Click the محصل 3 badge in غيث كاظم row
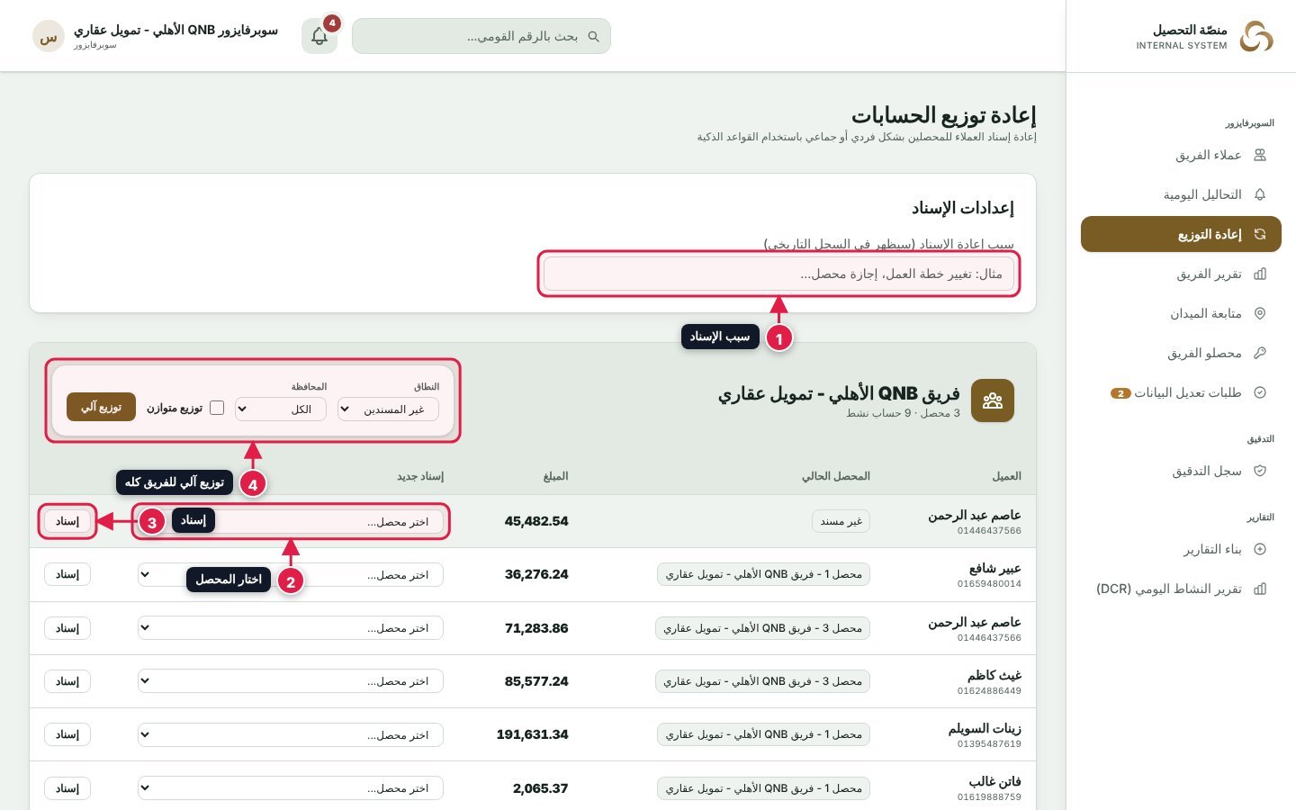The width and height of the screenshot is (1296, 810). [763, 681]
